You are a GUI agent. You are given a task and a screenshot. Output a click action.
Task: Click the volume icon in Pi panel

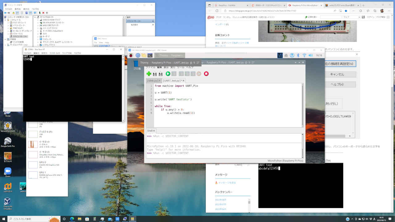point(310,55)
